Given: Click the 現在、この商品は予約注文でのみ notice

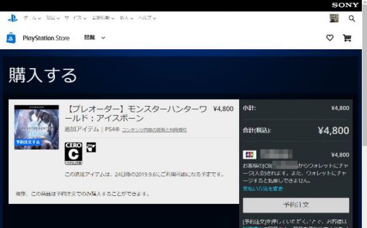Looking at the screenshot, I should (x=83, y=194).
